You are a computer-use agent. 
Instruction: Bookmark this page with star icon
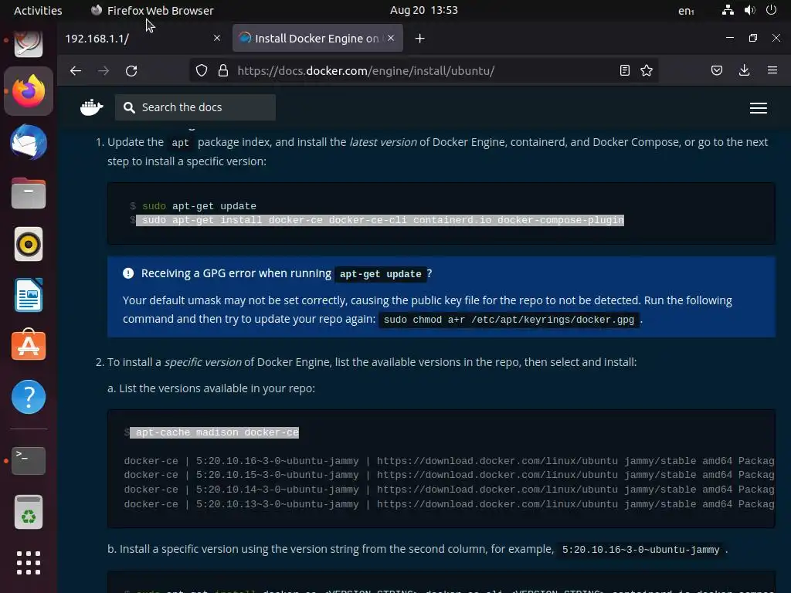pos(647,70)
